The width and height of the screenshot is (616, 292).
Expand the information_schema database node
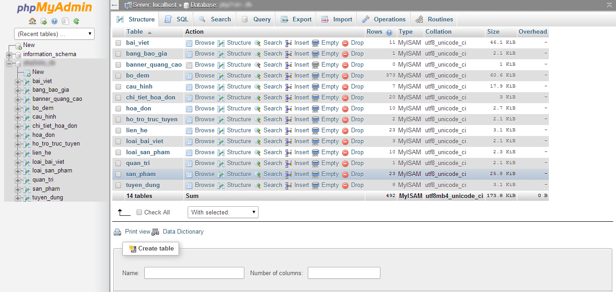9,55
